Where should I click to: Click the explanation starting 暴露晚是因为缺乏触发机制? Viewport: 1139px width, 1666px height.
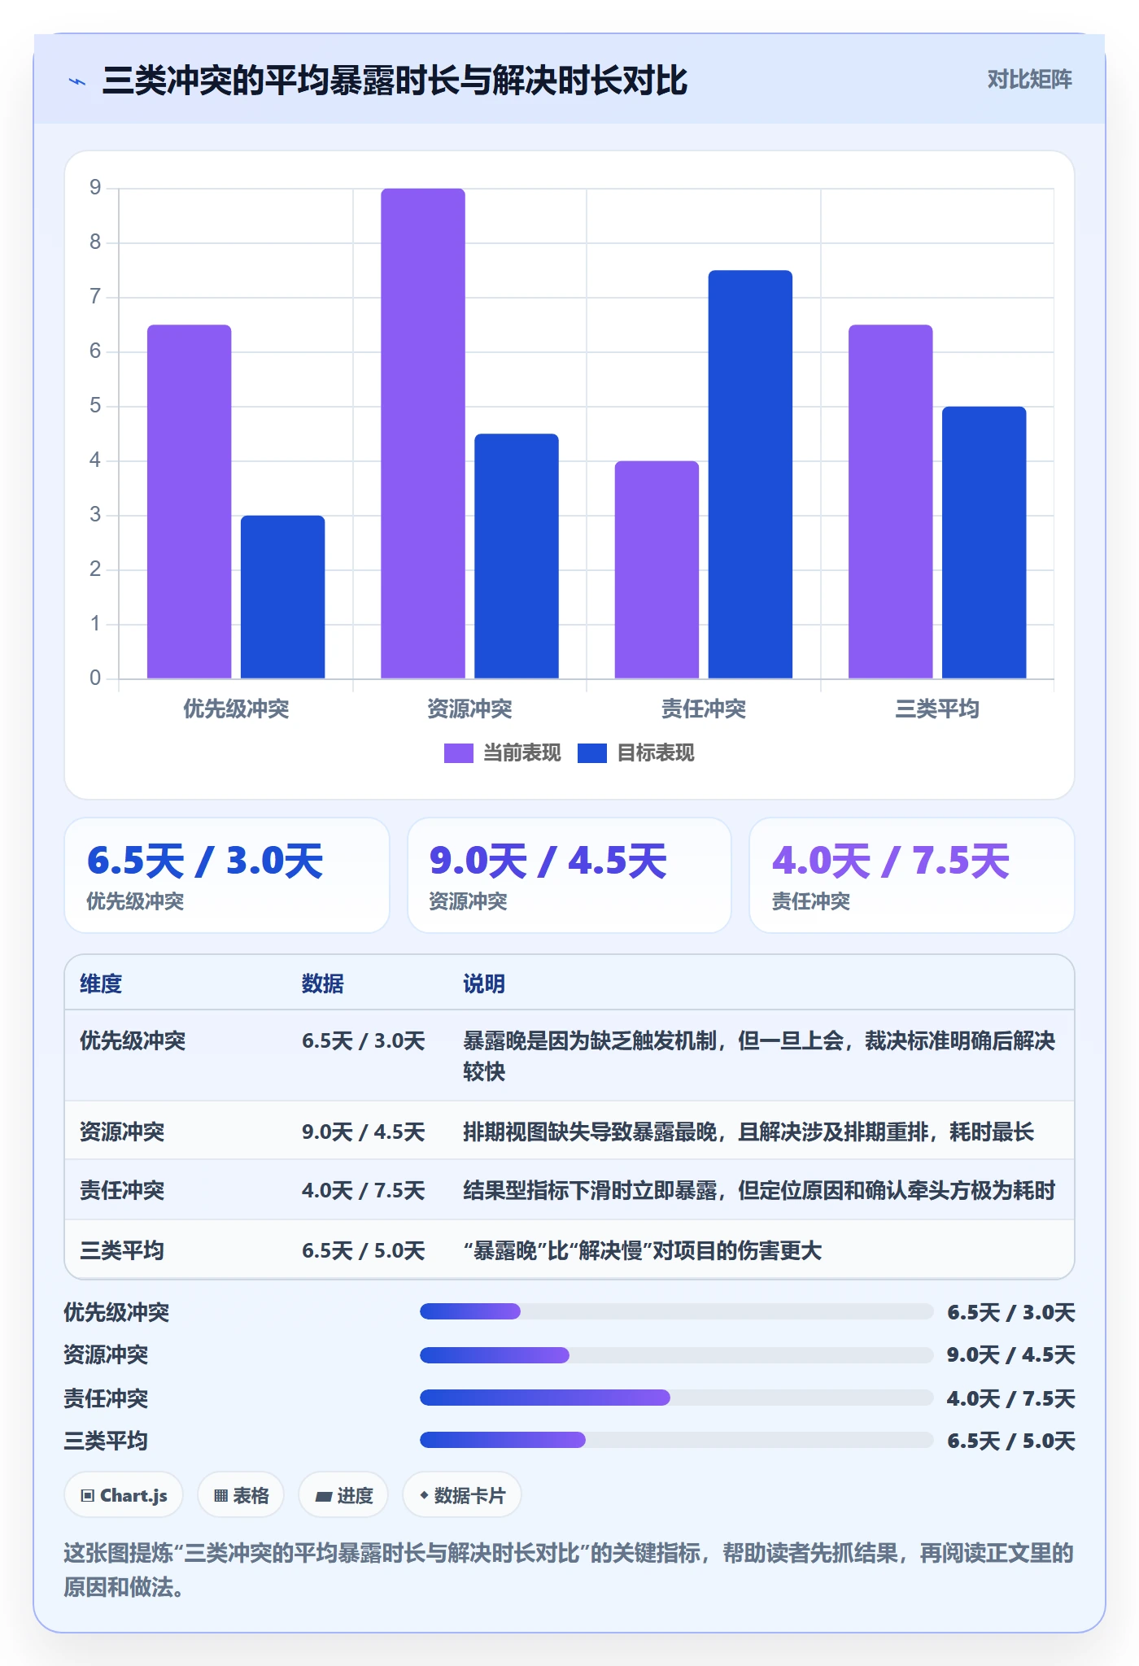pyautogui.click(x=759, y=1056)
